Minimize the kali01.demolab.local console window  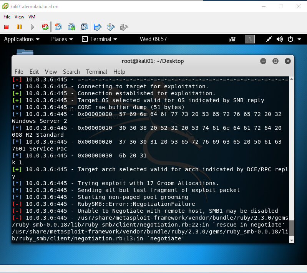[264, 6]
